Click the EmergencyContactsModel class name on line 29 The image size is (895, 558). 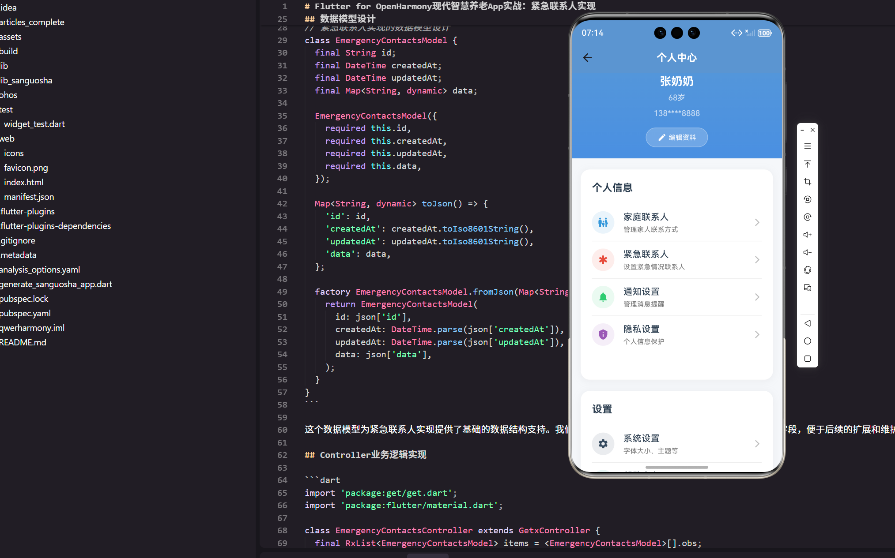pyautogui.click(x=391, y=41)
